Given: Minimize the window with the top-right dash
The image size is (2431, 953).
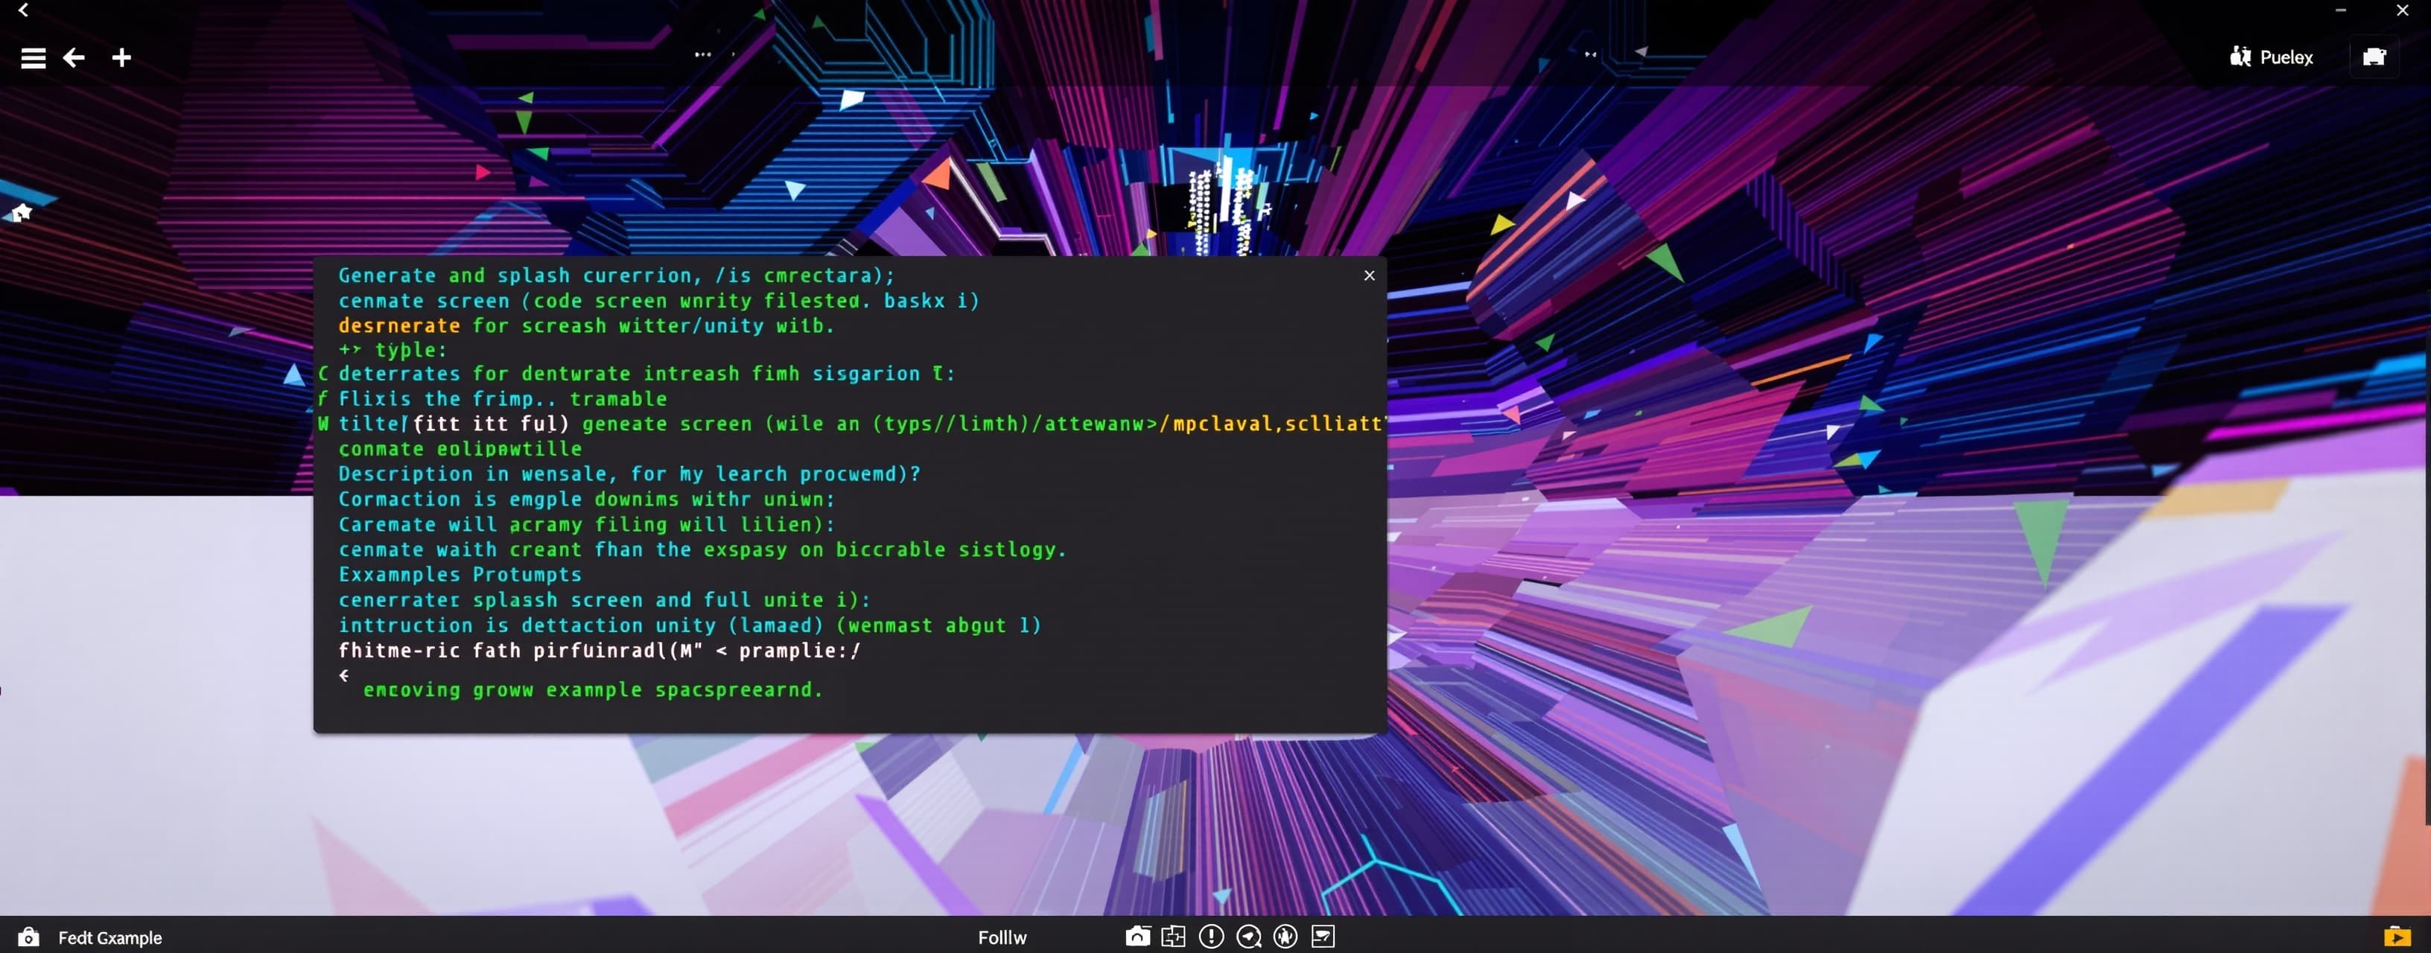Looking at the screenshot, I should tap(2340, 10).
